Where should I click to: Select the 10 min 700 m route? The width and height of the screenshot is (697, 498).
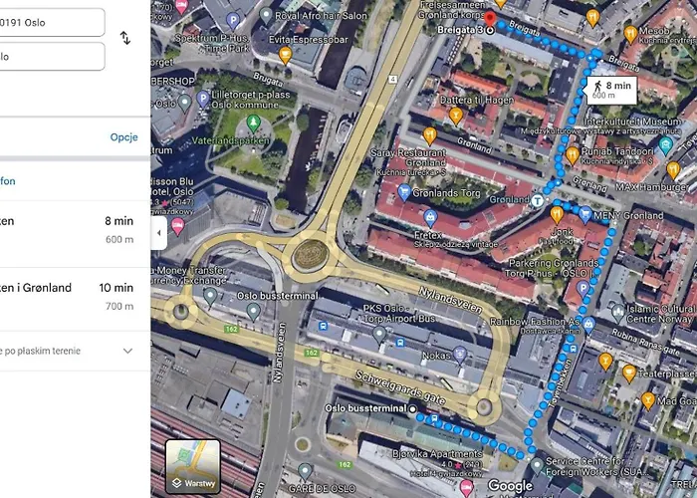click(75, 297)
